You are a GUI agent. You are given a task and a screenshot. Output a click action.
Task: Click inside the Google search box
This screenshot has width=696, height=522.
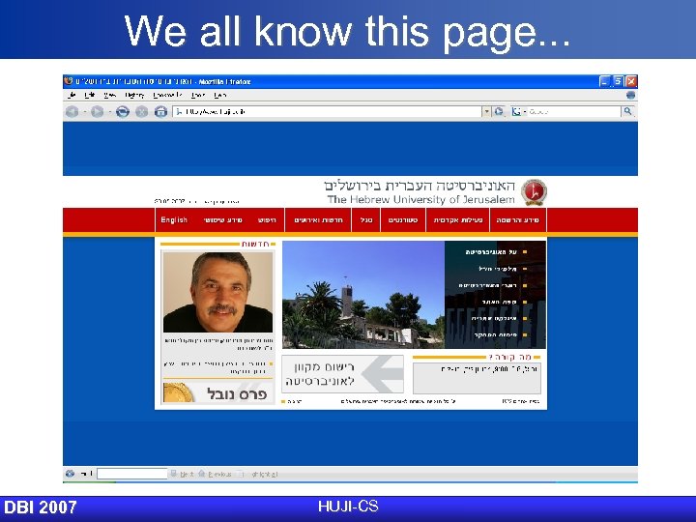(x=574, y=111)
